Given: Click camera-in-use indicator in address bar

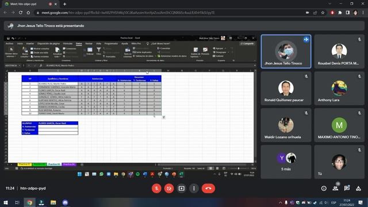Looking at the screenshot, I should (307, 13).
